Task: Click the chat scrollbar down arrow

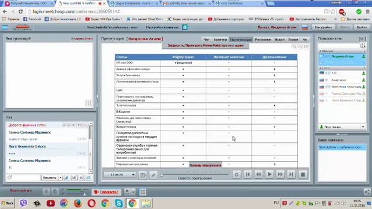Action: click(91, 171)
